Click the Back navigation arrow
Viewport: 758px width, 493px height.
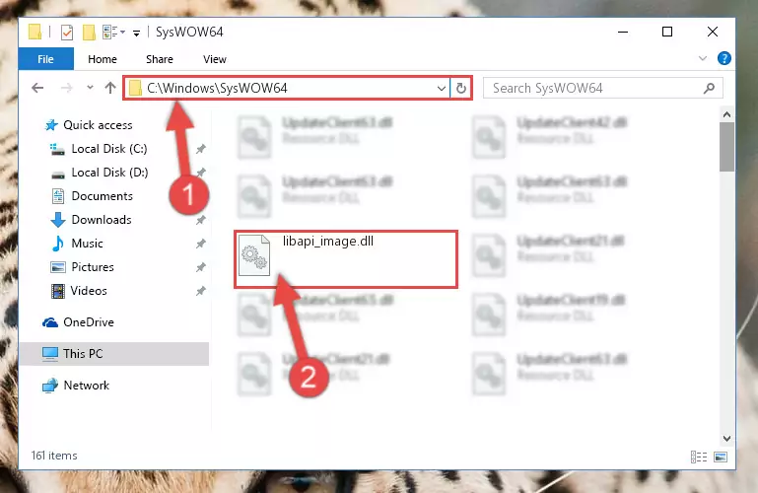click(37, 88)
